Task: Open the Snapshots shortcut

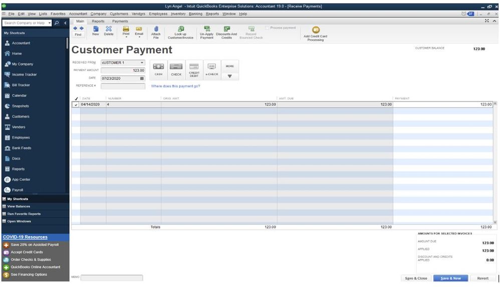Action: click(x=17, y=106)
